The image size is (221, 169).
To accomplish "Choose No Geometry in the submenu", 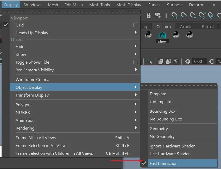I will 182,136.
